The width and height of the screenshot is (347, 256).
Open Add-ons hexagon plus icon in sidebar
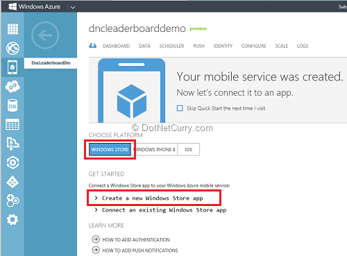[x=12, y=200]
